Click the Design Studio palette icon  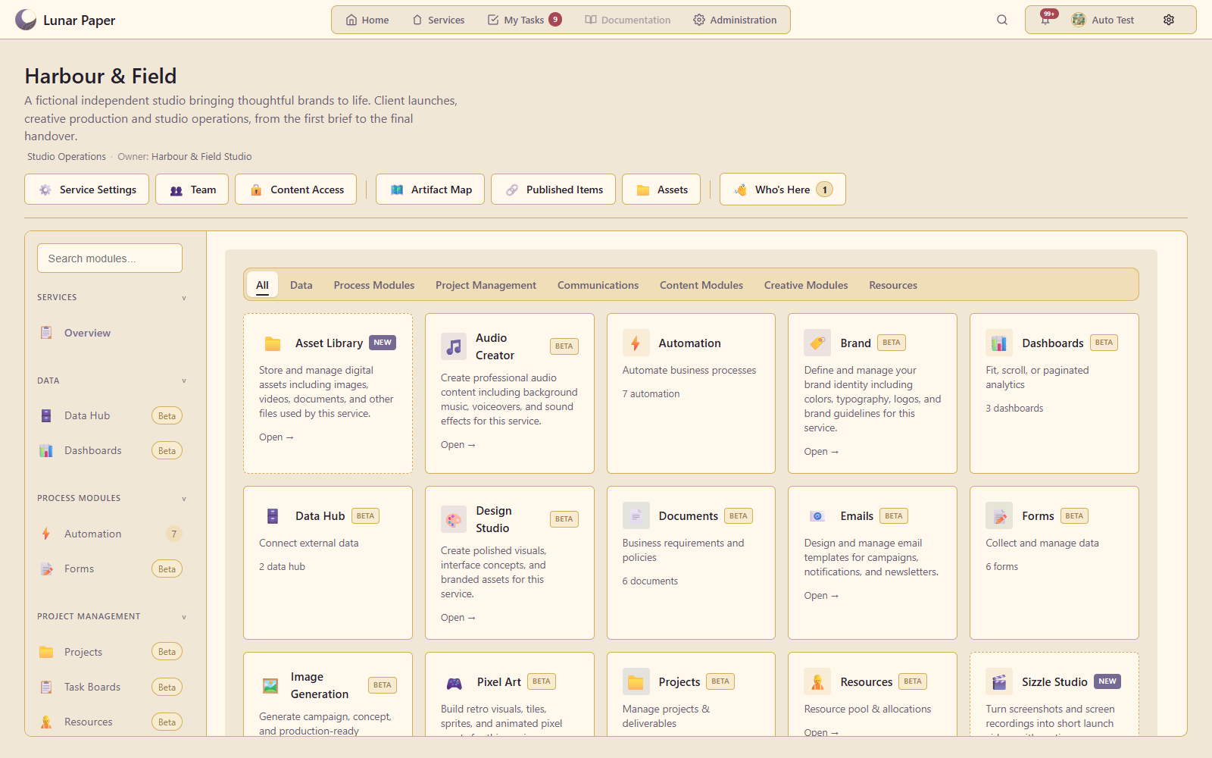pos(454,519)
